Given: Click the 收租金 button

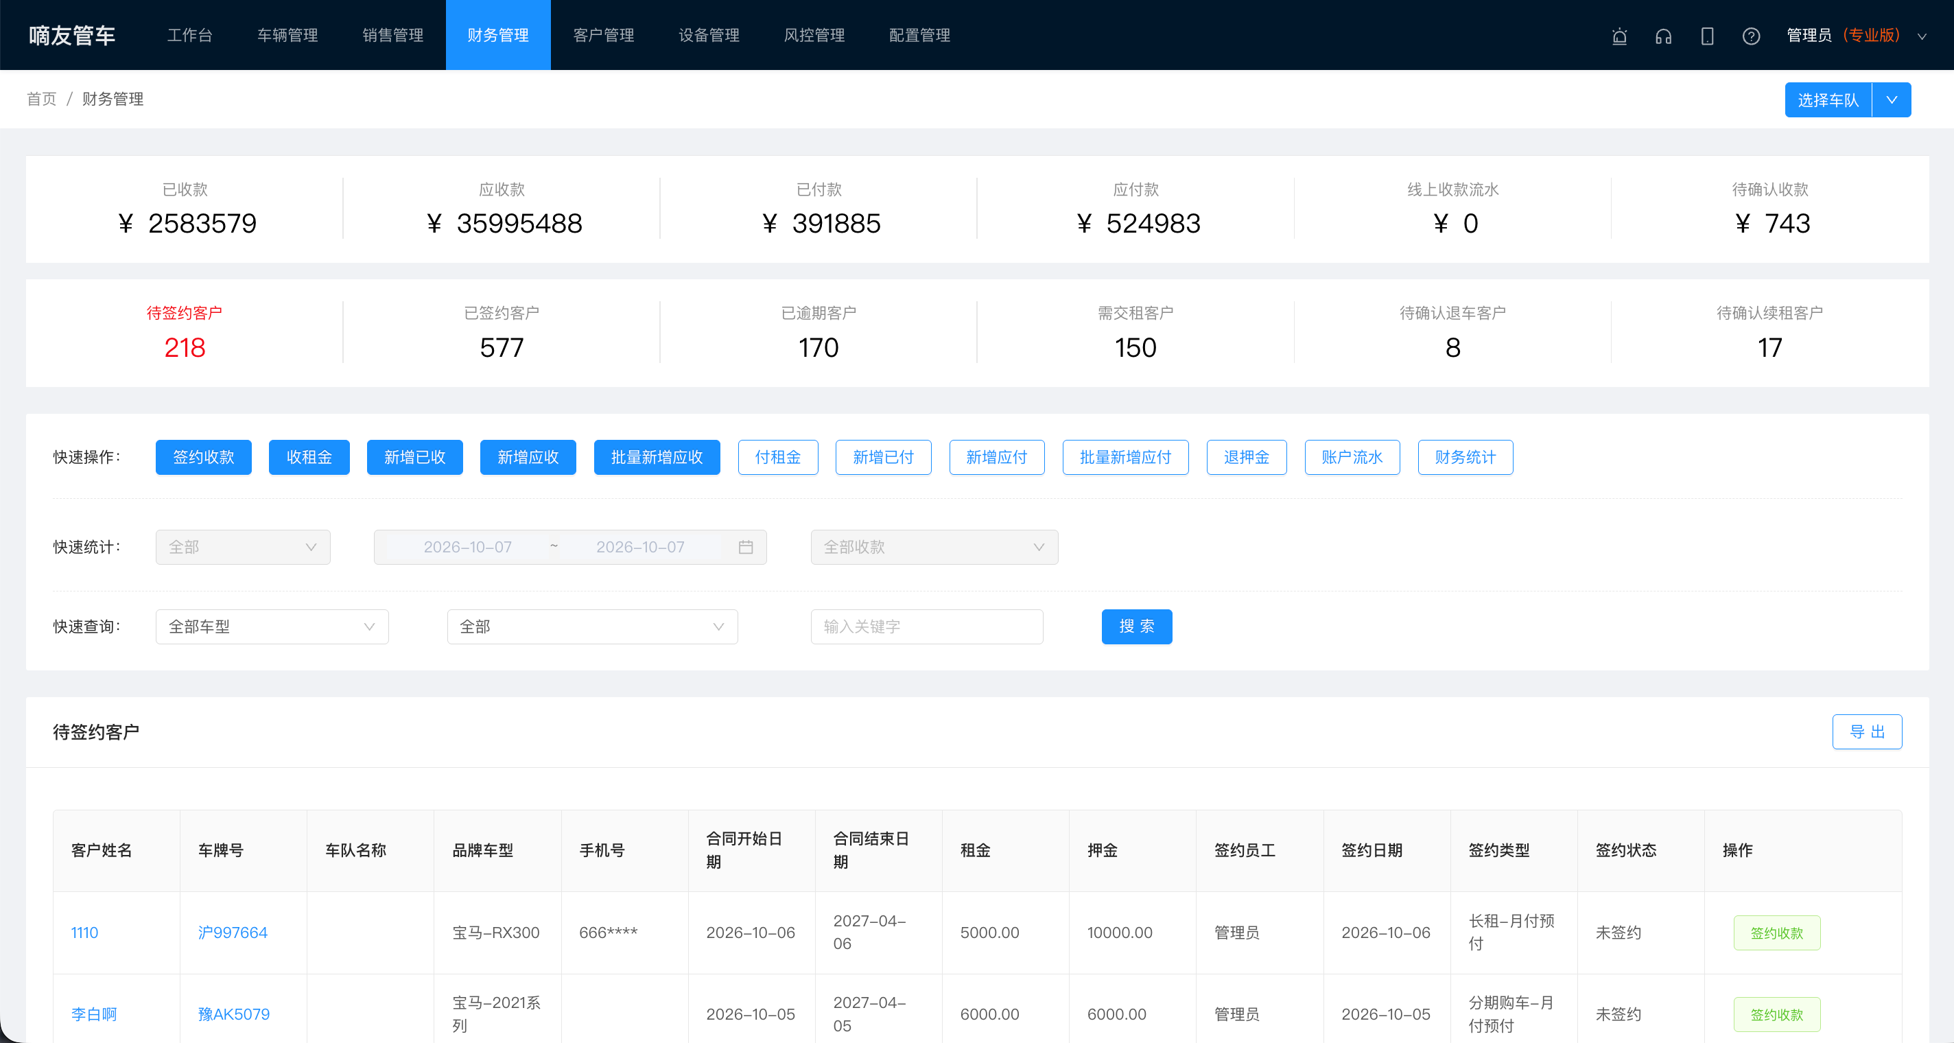Looking at the screenshot, I should tap(309, 458).
